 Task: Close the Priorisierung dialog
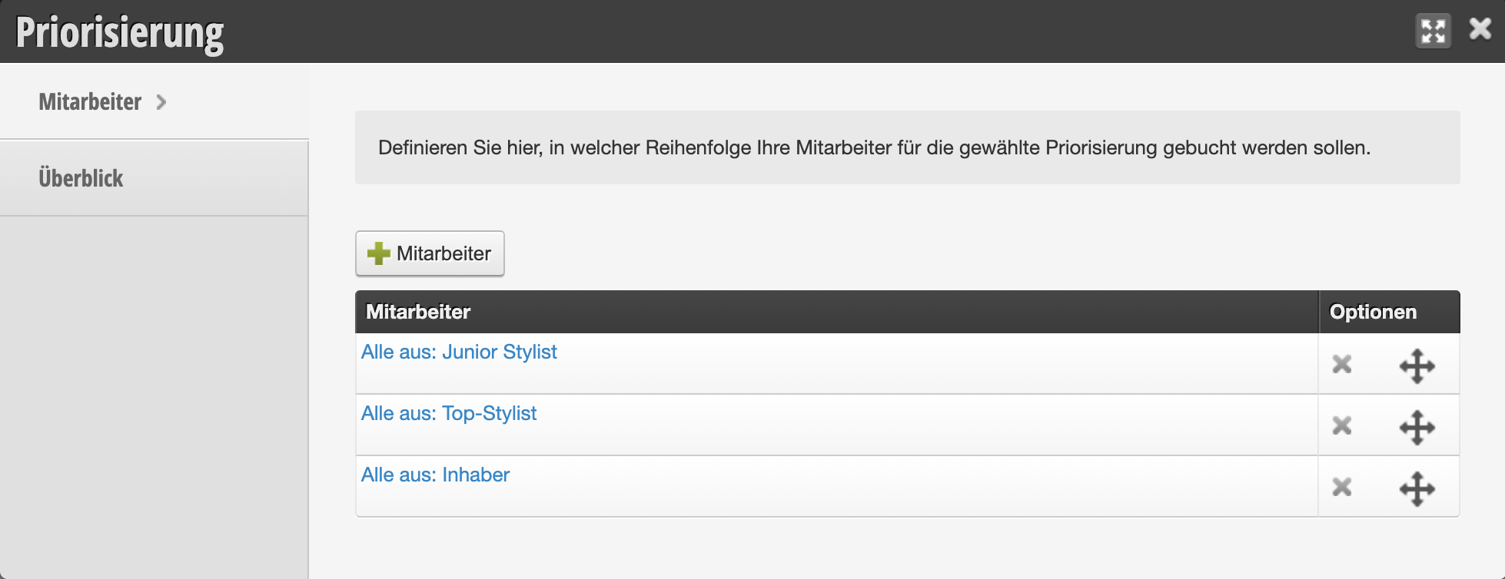click(x=1480, y=29)
